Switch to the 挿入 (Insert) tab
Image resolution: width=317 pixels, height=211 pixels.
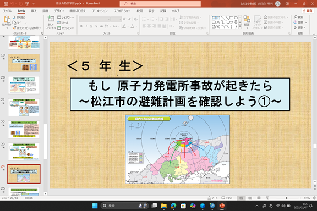pyautogui.click(x=34, y=11)
